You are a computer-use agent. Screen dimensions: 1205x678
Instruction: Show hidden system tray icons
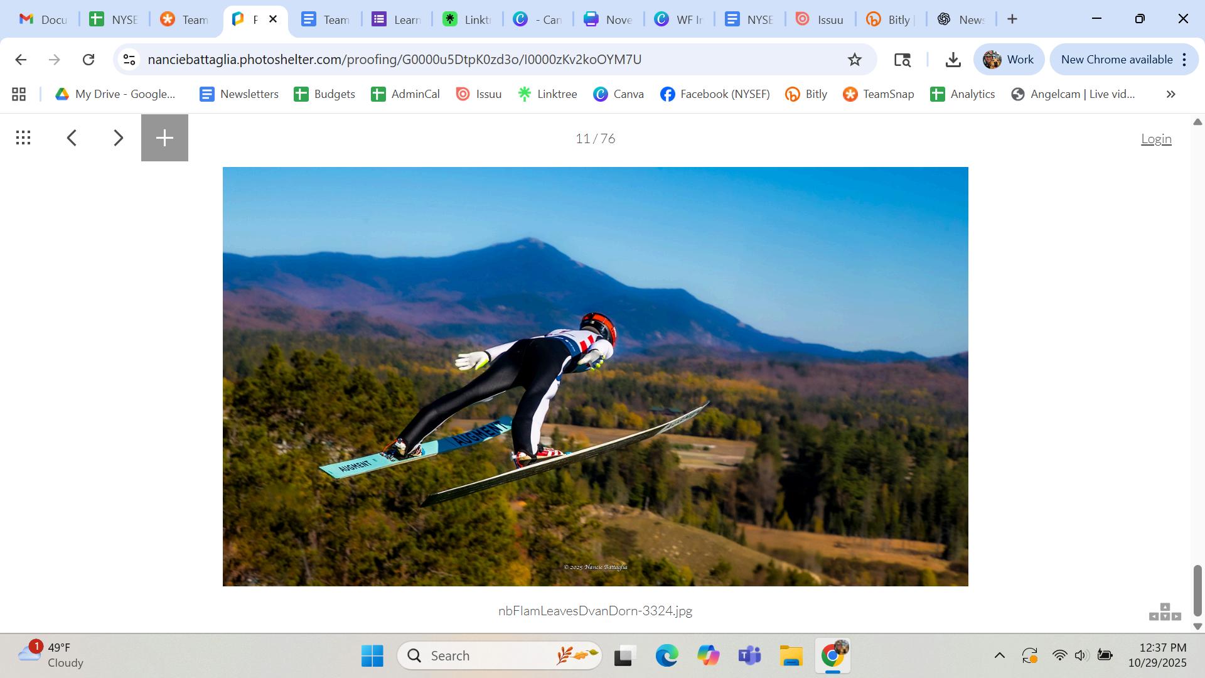999,655
